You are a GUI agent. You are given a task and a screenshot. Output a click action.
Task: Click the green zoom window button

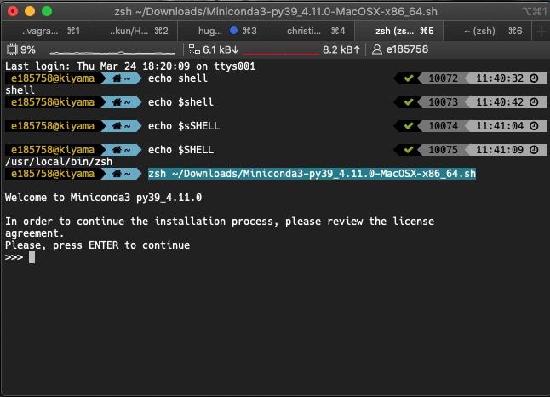[x=46, y=11]
